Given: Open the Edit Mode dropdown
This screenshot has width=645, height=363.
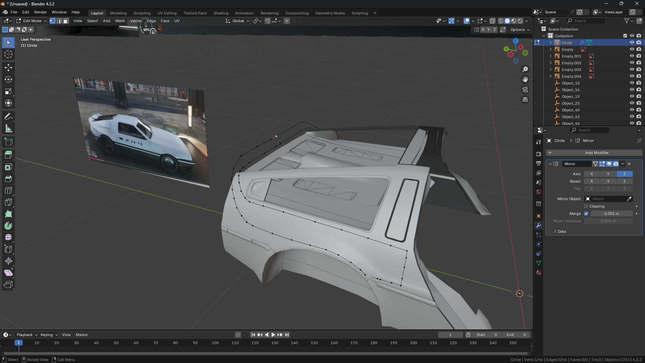Looking at the screenshot, I should (32, 21).
